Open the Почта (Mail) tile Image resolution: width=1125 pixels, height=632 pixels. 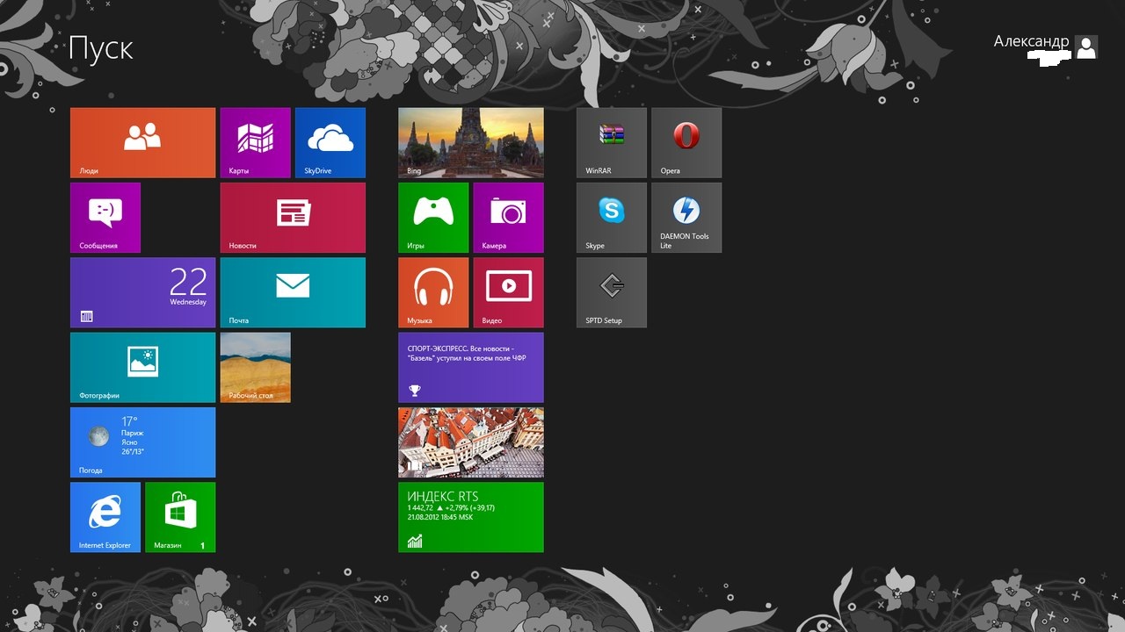292,291
